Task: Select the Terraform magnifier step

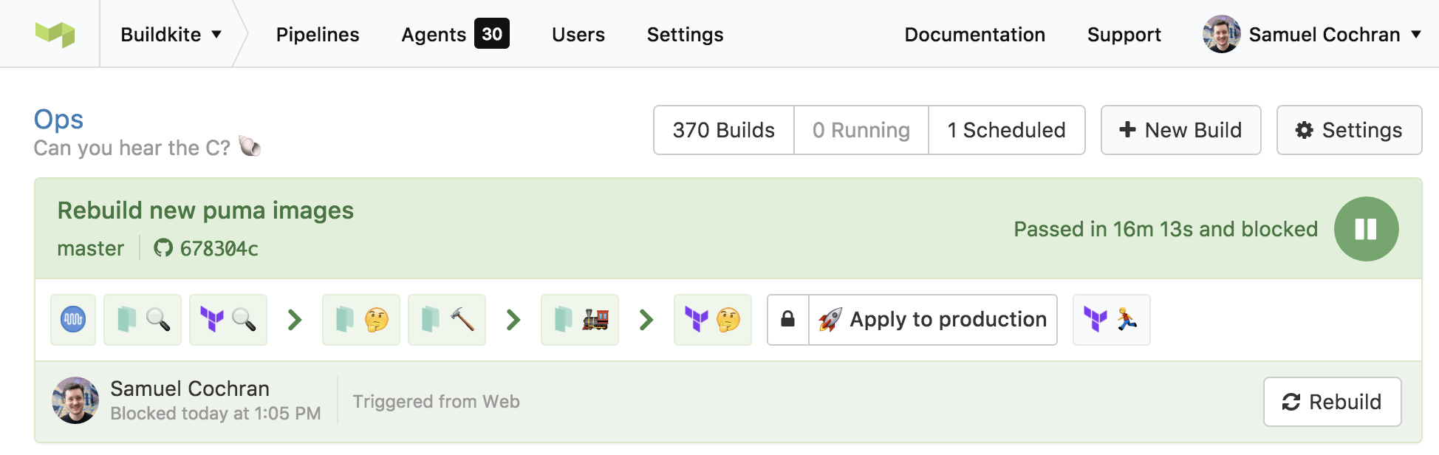Action: click(x=228, y=320)
